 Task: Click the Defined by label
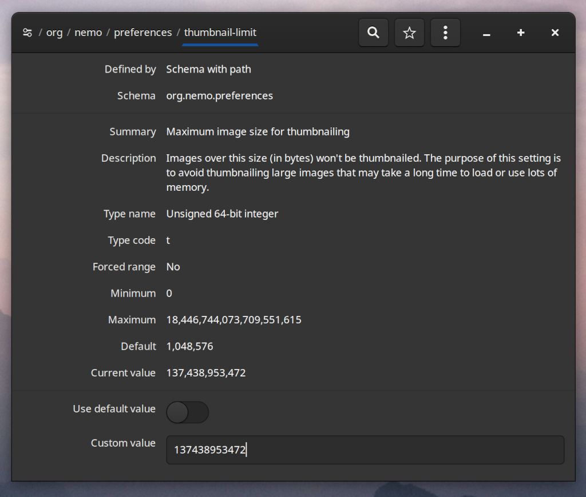[130, 69]
